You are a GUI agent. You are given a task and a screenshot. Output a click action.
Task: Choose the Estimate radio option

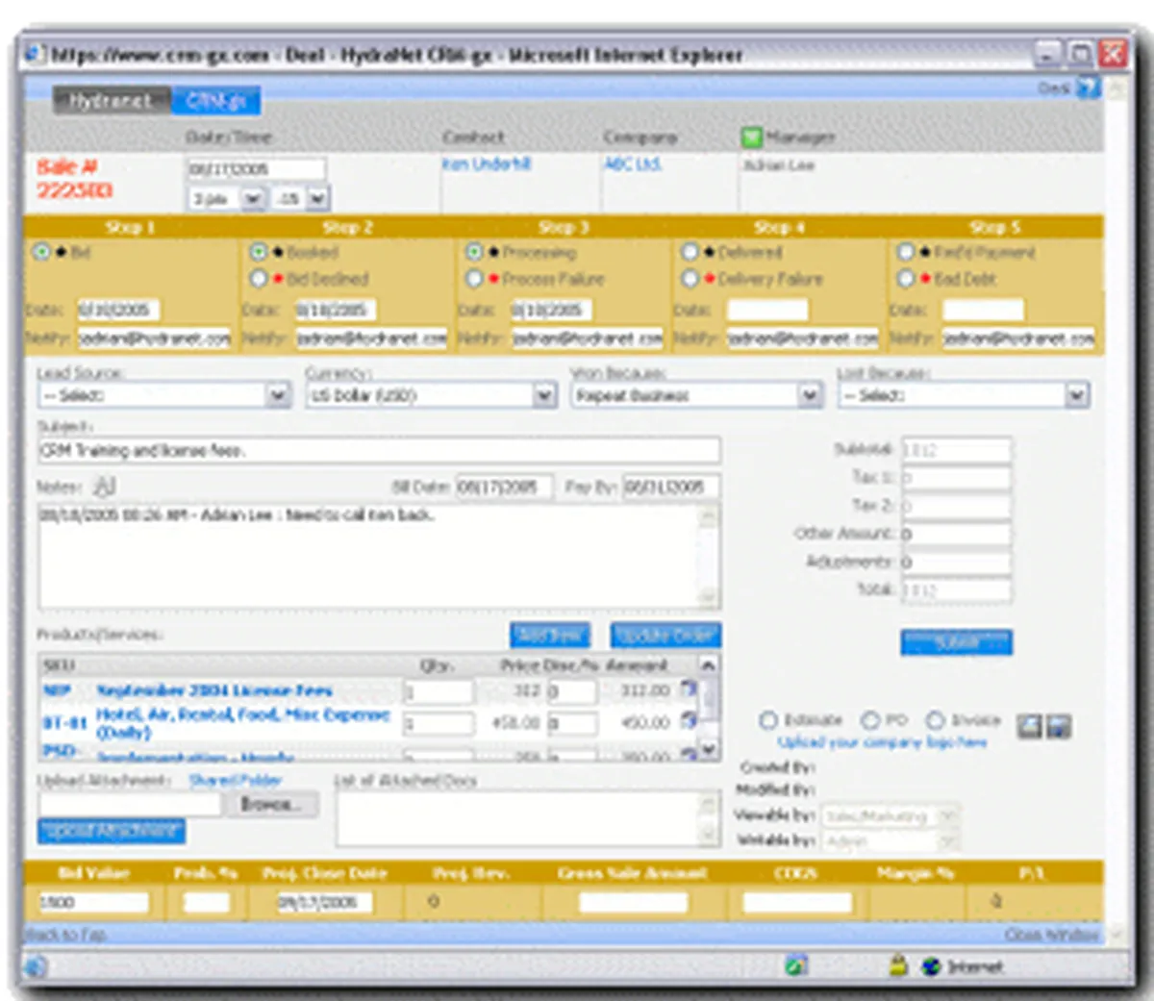tap(768, 720)
